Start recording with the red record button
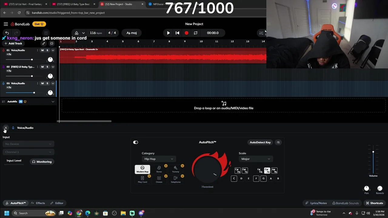 pos(186,33)
